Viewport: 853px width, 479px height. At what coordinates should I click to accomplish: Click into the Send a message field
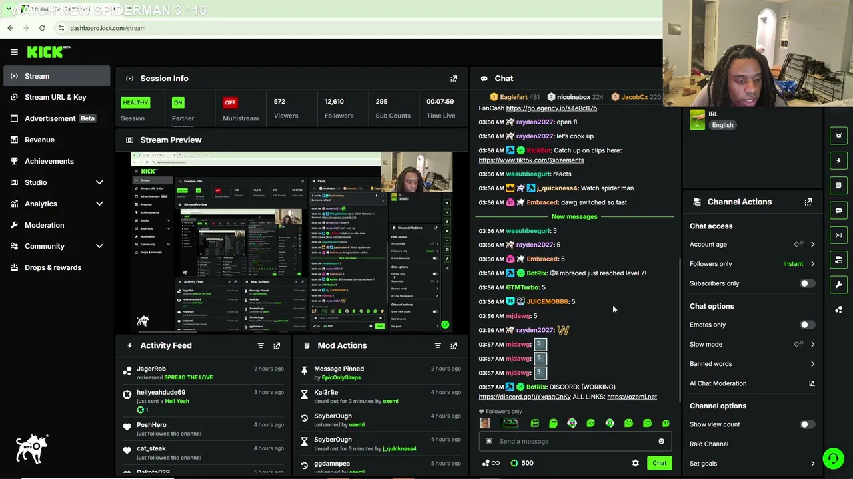click(x=575, y=441)
